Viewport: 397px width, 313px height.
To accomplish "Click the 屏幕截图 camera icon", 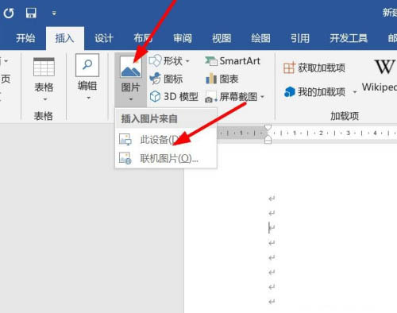I will pyautogui.click(x=211, y=97).
